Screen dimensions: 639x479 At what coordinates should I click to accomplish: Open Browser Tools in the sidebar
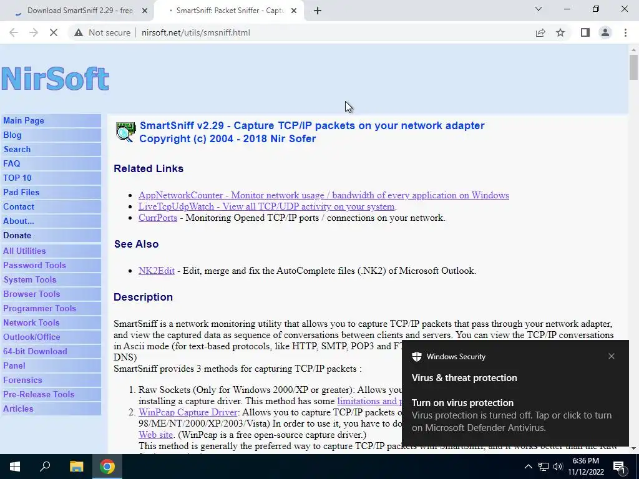click(x=51, y=294)
